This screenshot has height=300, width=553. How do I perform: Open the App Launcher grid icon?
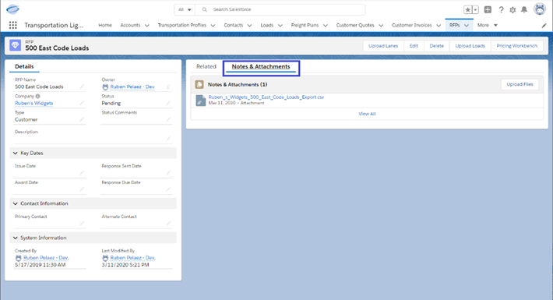12,25
